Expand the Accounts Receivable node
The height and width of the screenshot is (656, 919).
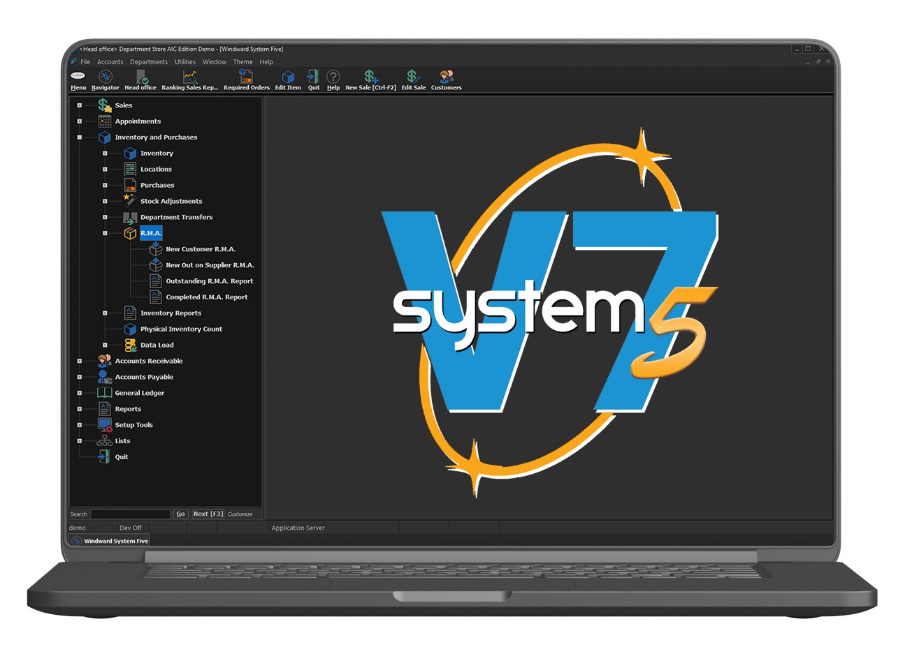[x=79, y=361]
